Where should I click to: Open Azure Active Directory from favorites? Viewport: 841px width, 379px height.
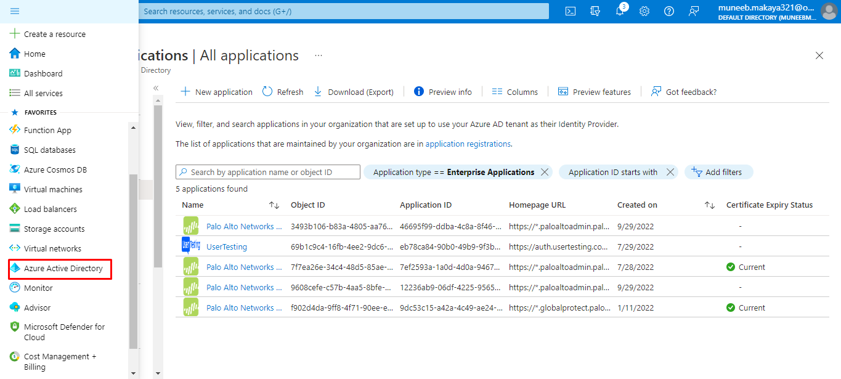pos(63,269)
